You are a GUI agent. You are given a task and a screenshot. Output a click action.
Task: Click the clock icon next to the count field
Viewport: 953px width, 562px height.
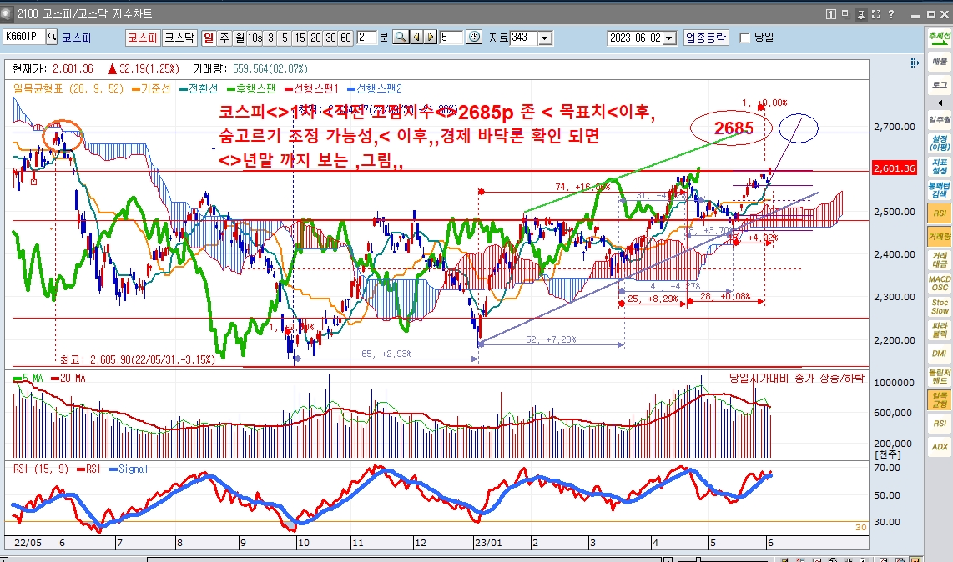[x=474, y=37]
